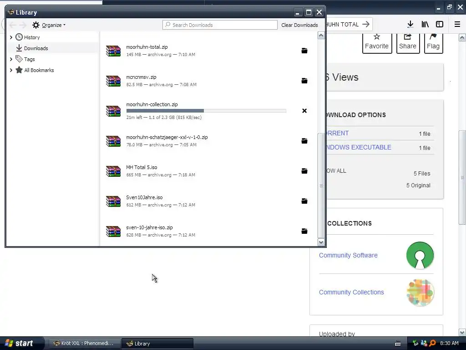Click the go arrow in browser address bar

click(366, 25)
